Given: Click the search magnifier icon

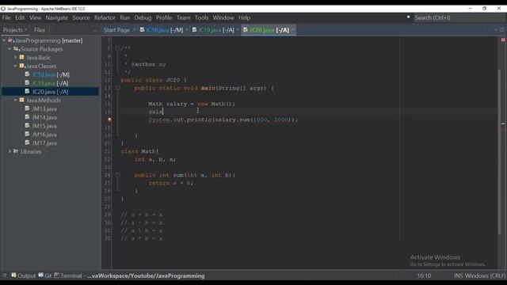Looking at the screenshot, I should 409,17.
